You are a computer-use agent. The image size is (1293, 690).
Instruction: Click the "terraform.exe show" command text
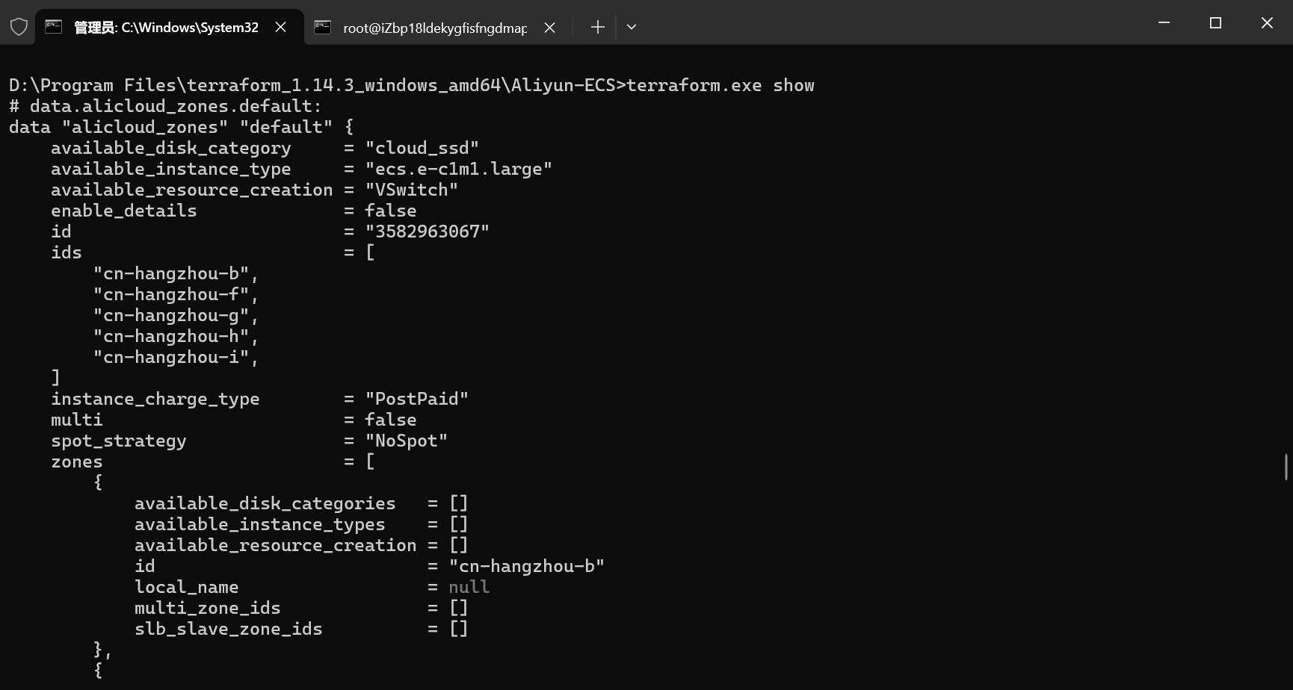pyautogui.click(x=720, y=85)
